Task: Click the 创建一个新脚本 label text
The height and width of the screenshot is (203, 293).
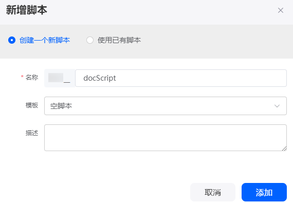Action: (45, 40)
